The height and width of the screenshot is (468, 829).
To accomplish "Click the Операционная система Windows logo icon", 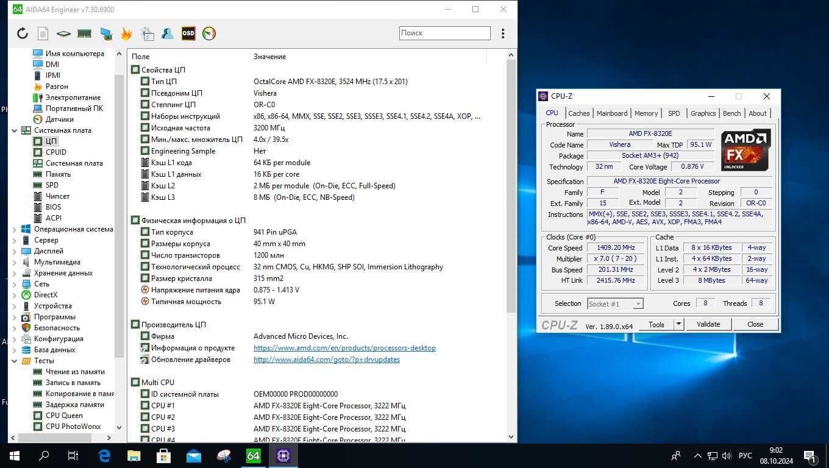I will pos(26,229).
